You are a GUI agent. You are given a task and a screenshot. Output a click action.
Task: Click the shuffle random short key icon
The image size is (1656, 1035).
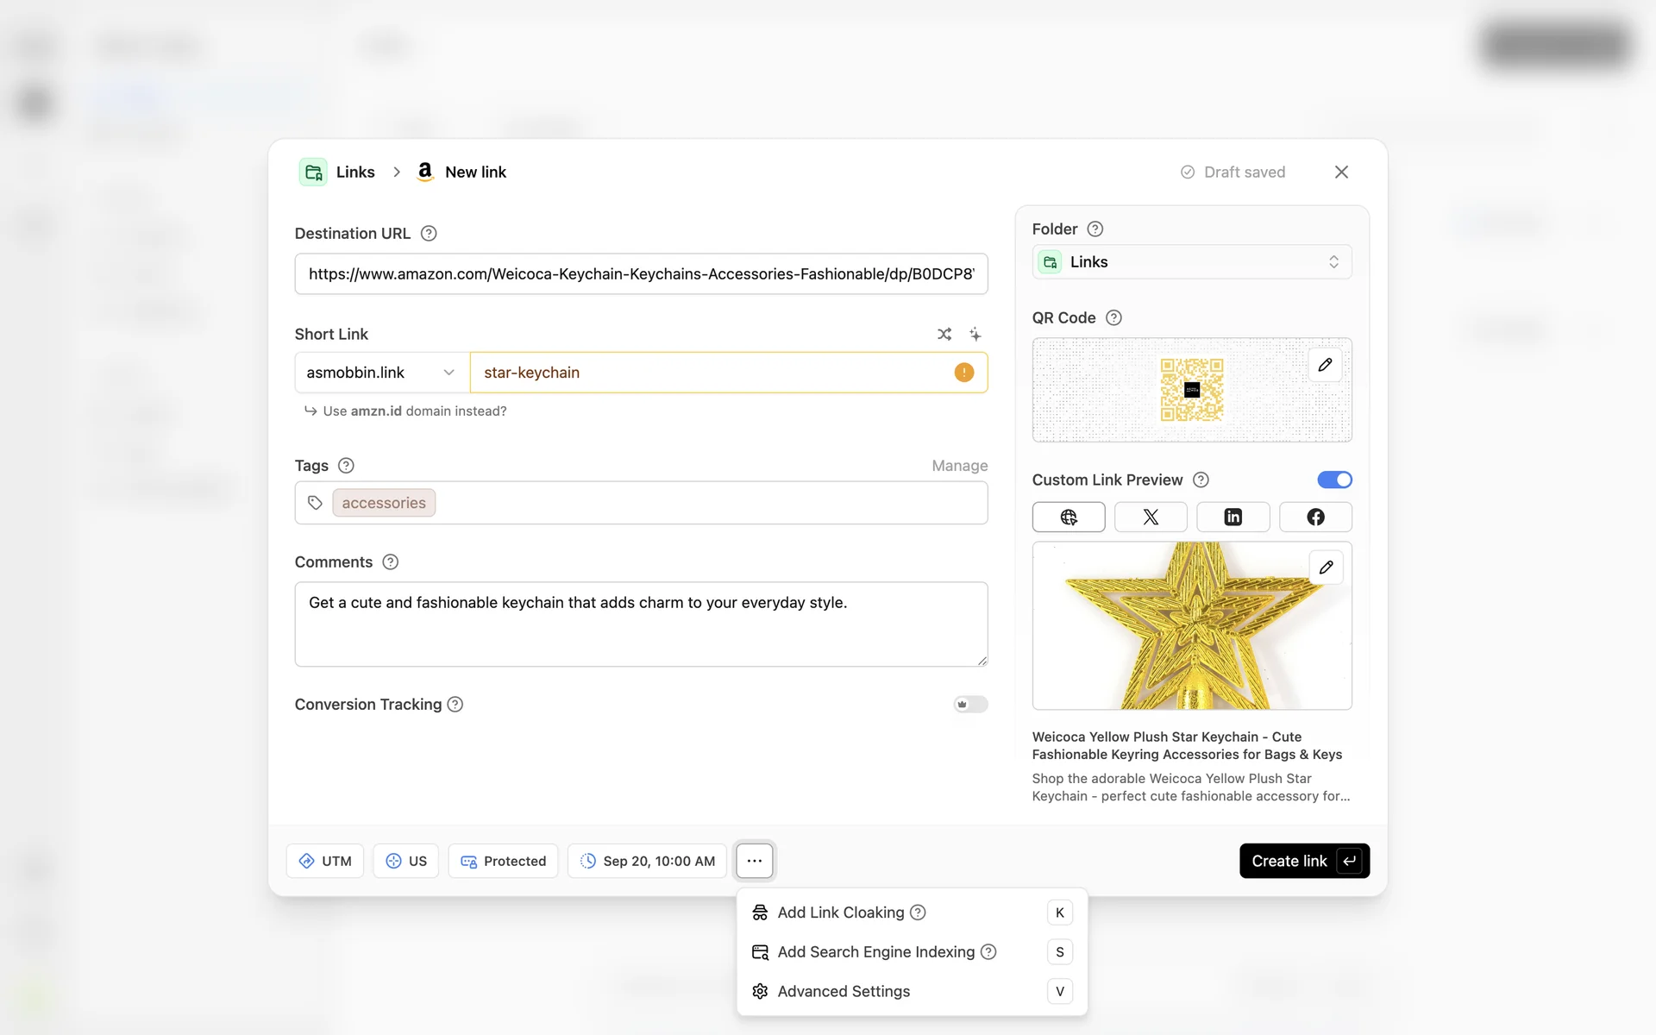click(x=944, y=334)
